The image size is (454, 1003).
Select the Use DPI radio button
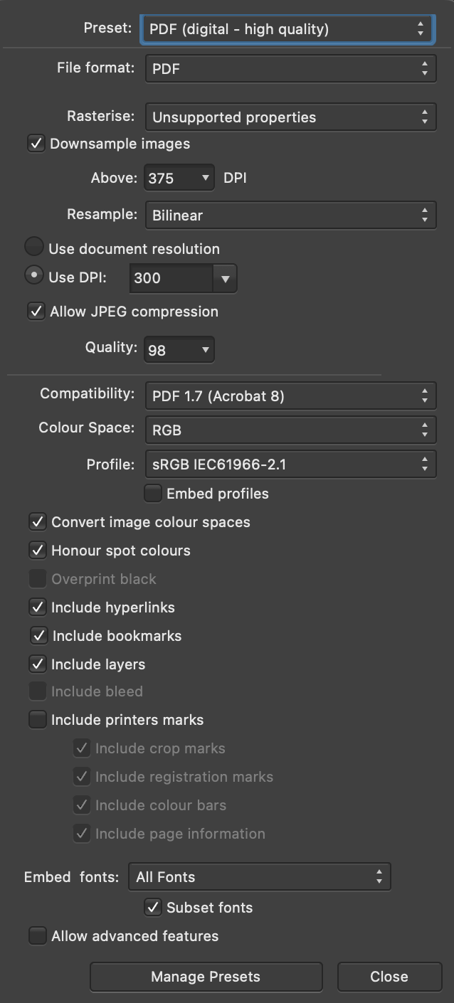(34, 276)
